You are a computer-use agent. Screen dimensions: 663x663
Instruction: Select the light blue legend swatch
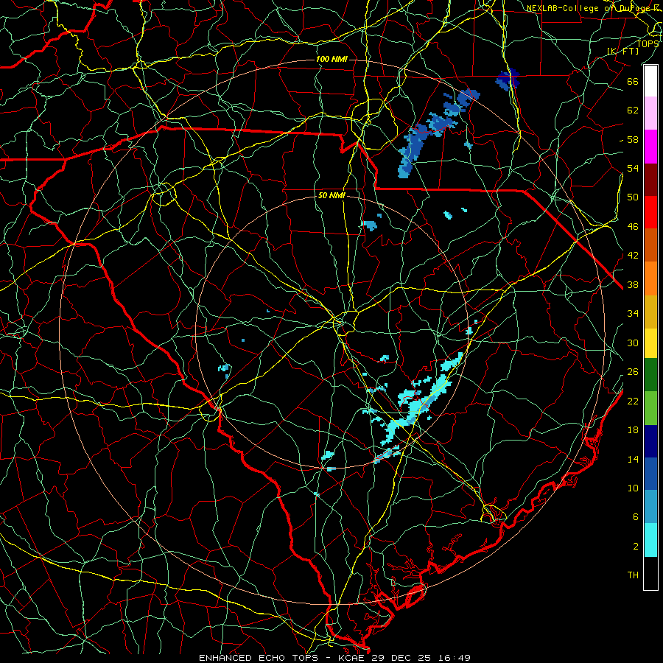[x=650, y=507]
